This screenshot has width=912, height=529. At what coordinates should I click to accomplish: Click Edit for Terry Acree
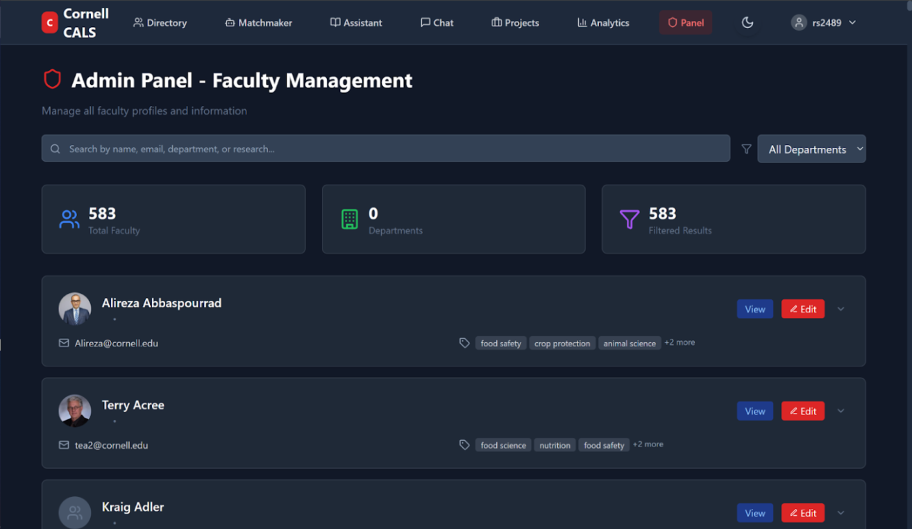click(802, 411)
